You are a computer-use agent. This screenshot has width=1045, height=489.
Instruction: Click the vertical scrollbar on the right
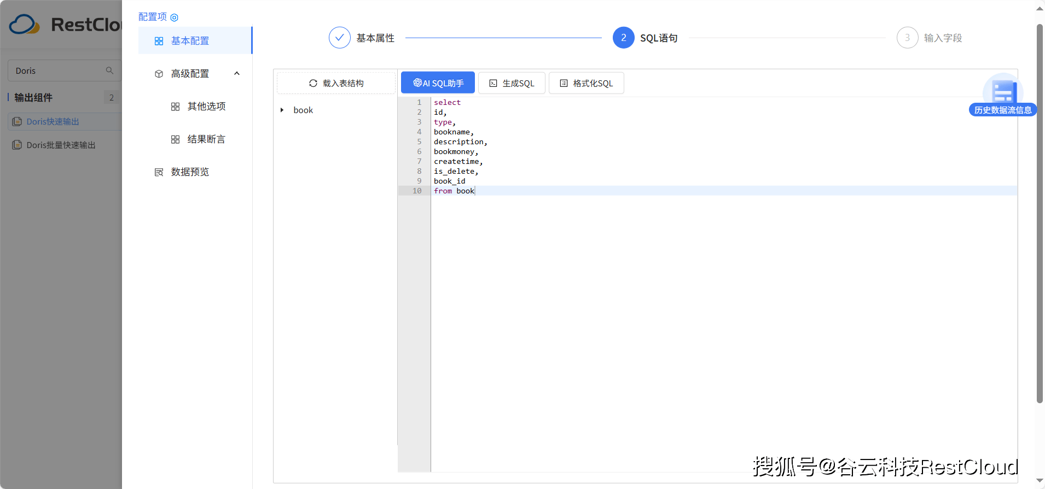[1040, 213]
